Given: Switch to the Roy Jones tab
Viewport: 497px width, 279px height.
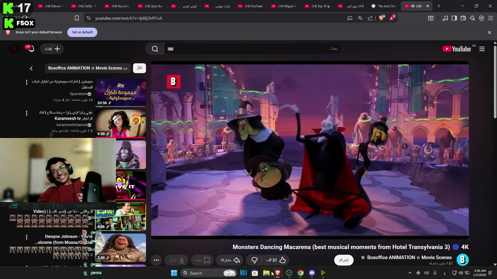Looking at the screenshot, I should (x=117, y=6).
